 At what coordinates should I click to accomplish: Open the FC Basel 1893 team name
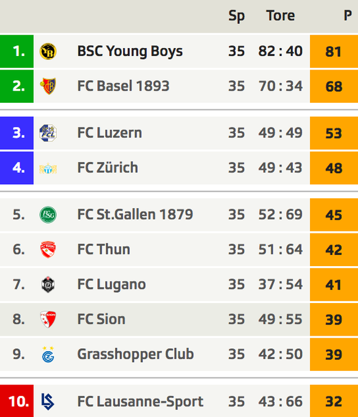pos(123,86)
